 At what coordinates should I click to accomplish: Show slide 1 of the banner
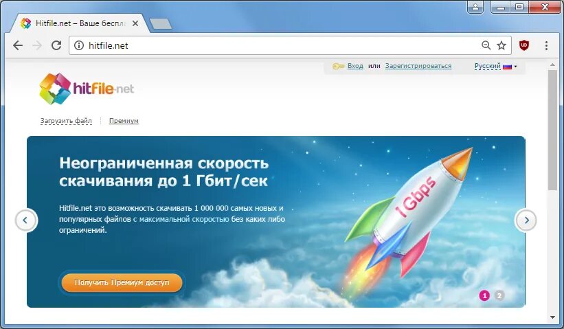pyautogui.click(x=484, y=295)
